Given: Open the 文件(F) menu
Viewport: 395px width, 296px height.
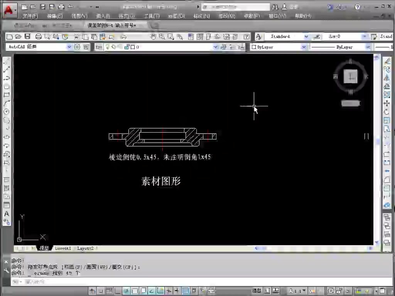Looking at the screenshot, I should 30,16.
